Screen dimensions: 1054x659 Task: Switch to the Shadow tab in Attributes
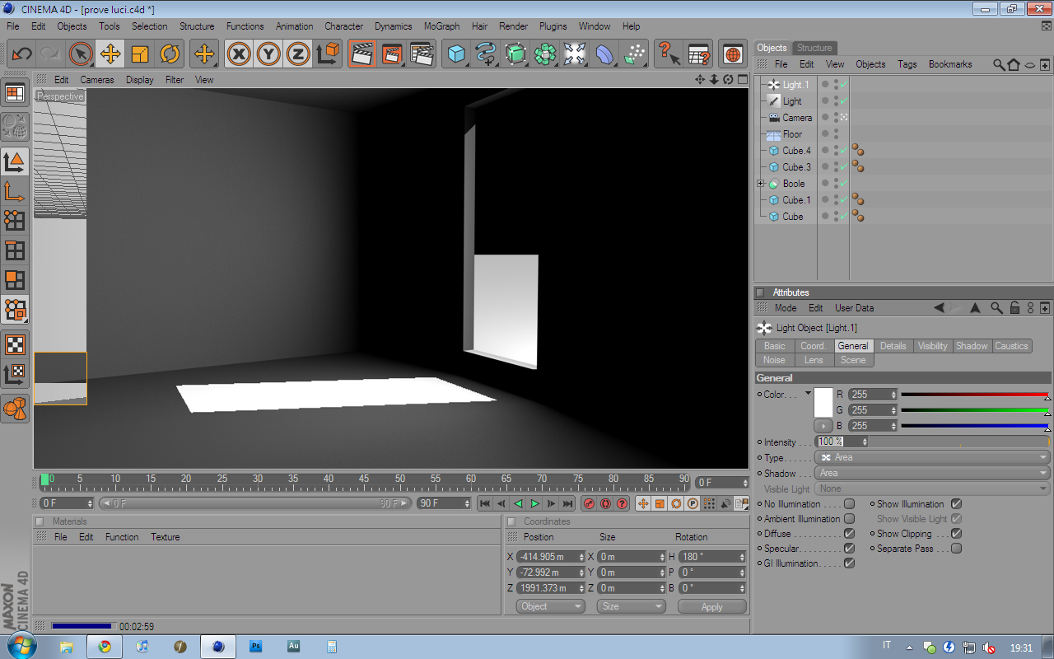(x=972, y=346)
